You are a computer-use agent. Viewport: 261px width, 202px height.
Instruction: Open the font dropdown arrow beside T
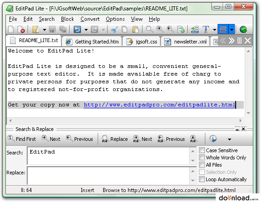(214, 30)
